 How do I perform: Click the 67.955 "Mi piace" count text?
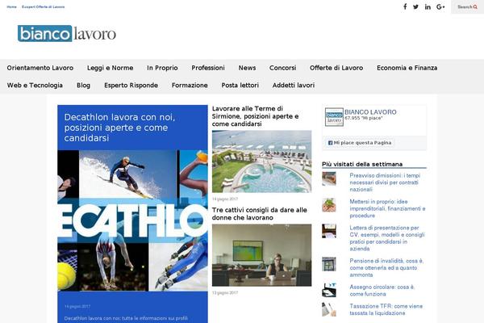click(x=364, y=118)
